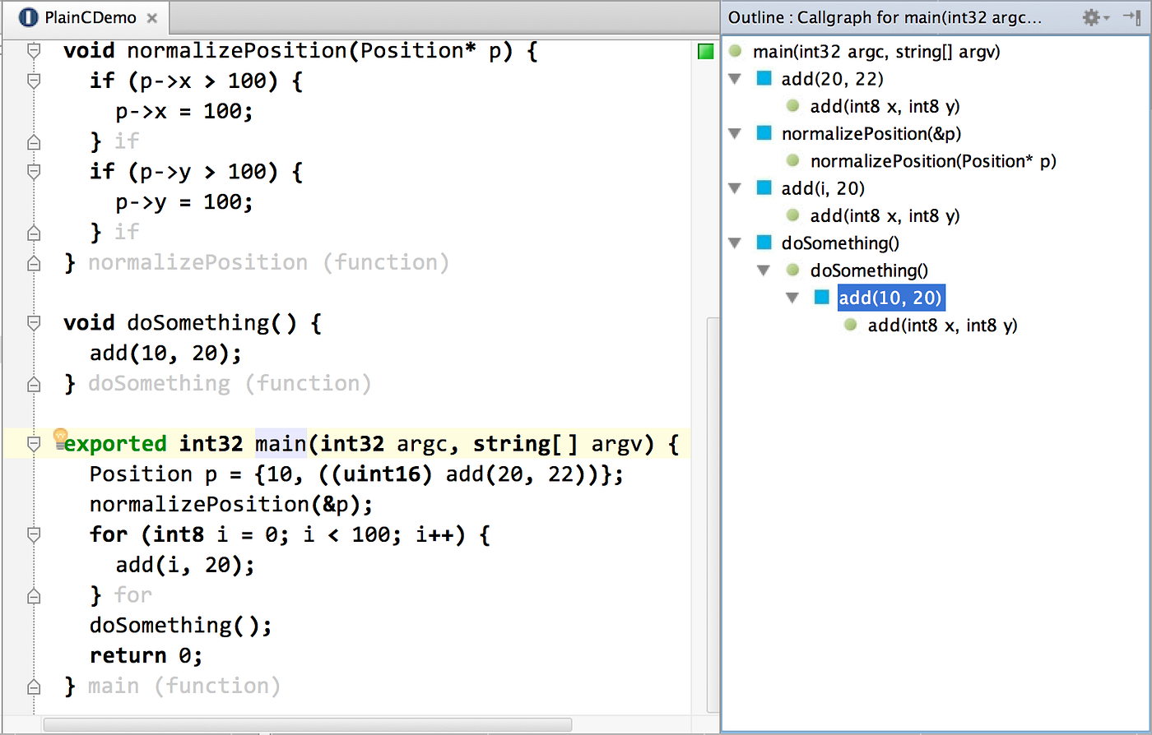Click 'add(i, 20);' inside the for loop

tap(185, 565)
